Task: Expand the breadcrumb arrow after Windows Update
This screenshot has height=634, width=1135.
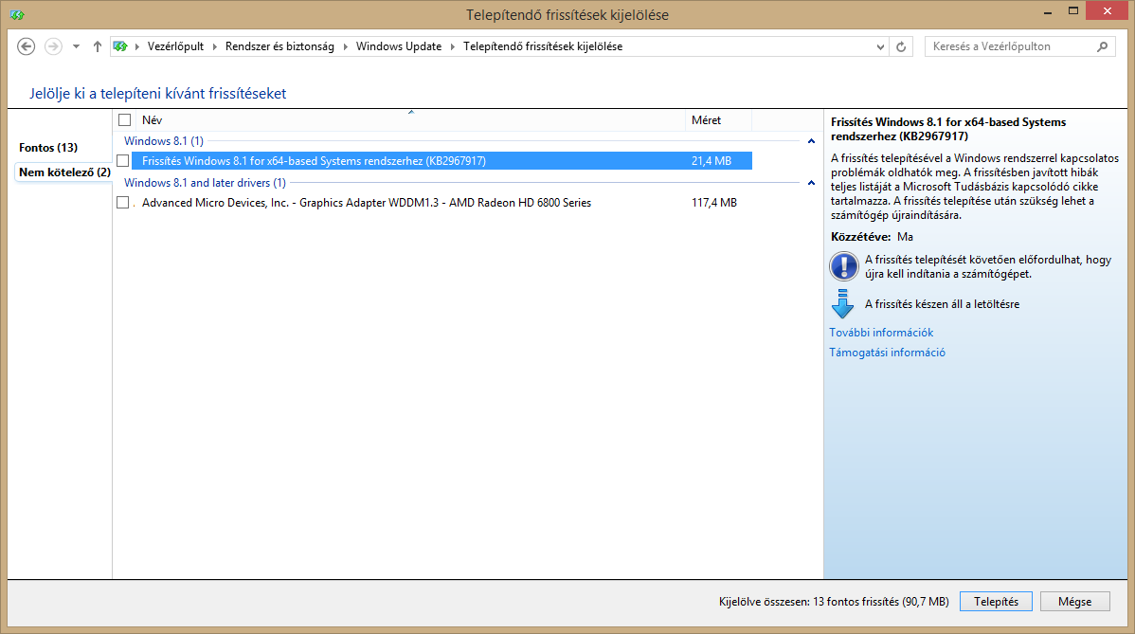Action: (453, 46)
